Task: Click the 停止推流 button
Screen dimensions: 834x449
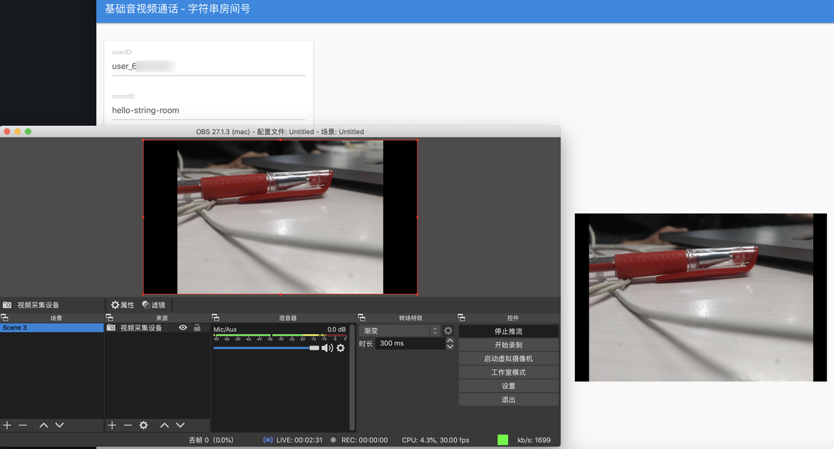Action: pos(508,332)
